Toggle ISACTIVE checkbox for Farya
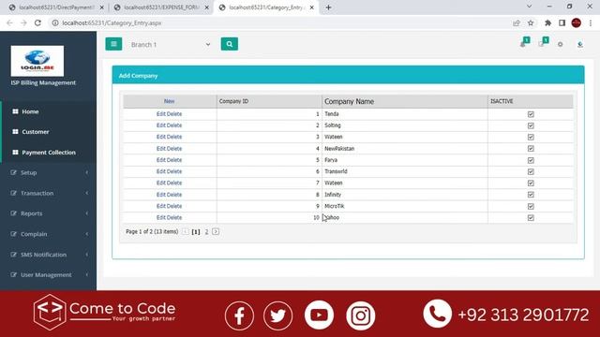The image size is (600, 337). [531, 160]
